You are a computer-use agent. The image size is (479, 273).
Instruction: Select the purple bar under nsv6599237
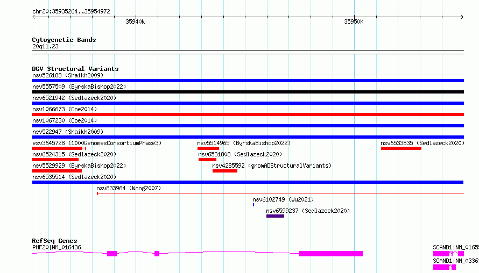[x=275, y=216]
